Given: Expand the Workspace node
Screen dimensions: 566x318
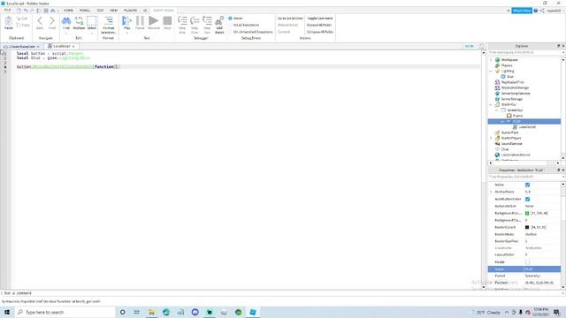Looking at the screenshot, I should (x=491, y=60).
